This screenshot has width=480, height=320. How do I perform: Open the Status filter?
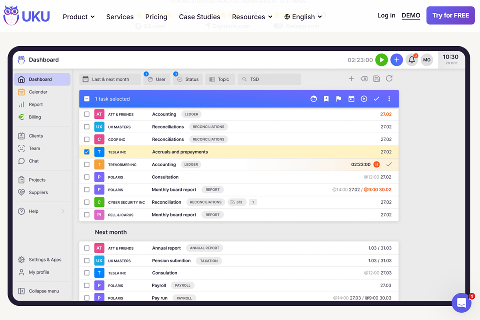point(188,79)
